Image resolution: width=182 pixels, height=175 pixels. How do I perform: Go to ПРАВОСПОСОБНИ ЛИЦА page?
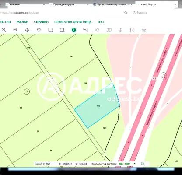[73, 22]
